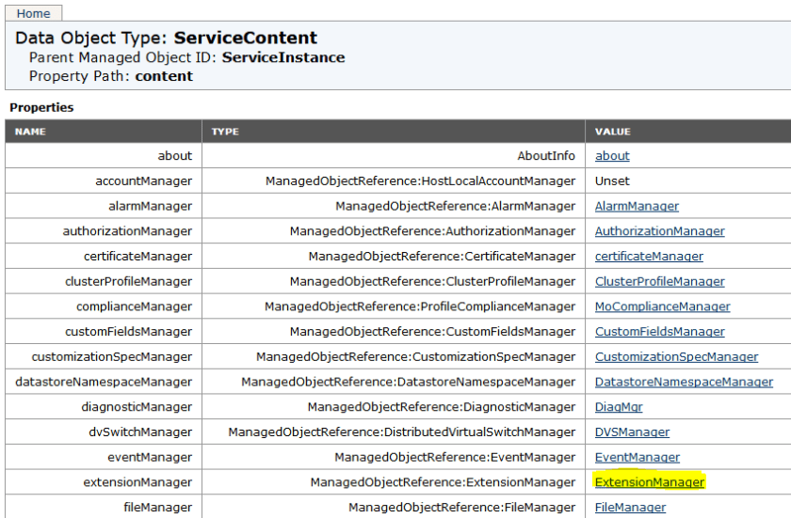Open the DiagMgr link
The height and width of the screenshot is (518, 791).
[x=619, y=407]
